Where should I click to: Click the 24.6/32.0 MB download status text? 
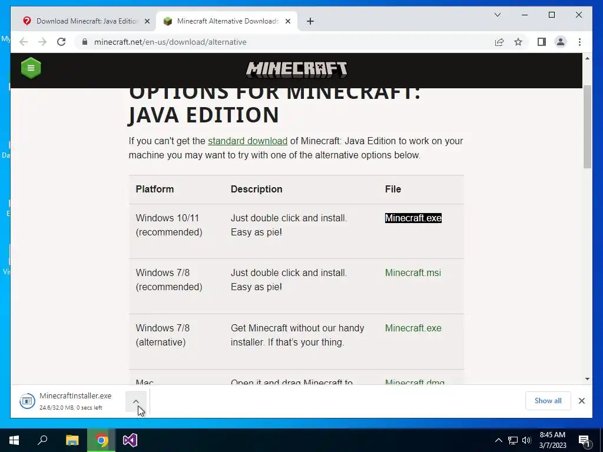(x=71, y=408)
